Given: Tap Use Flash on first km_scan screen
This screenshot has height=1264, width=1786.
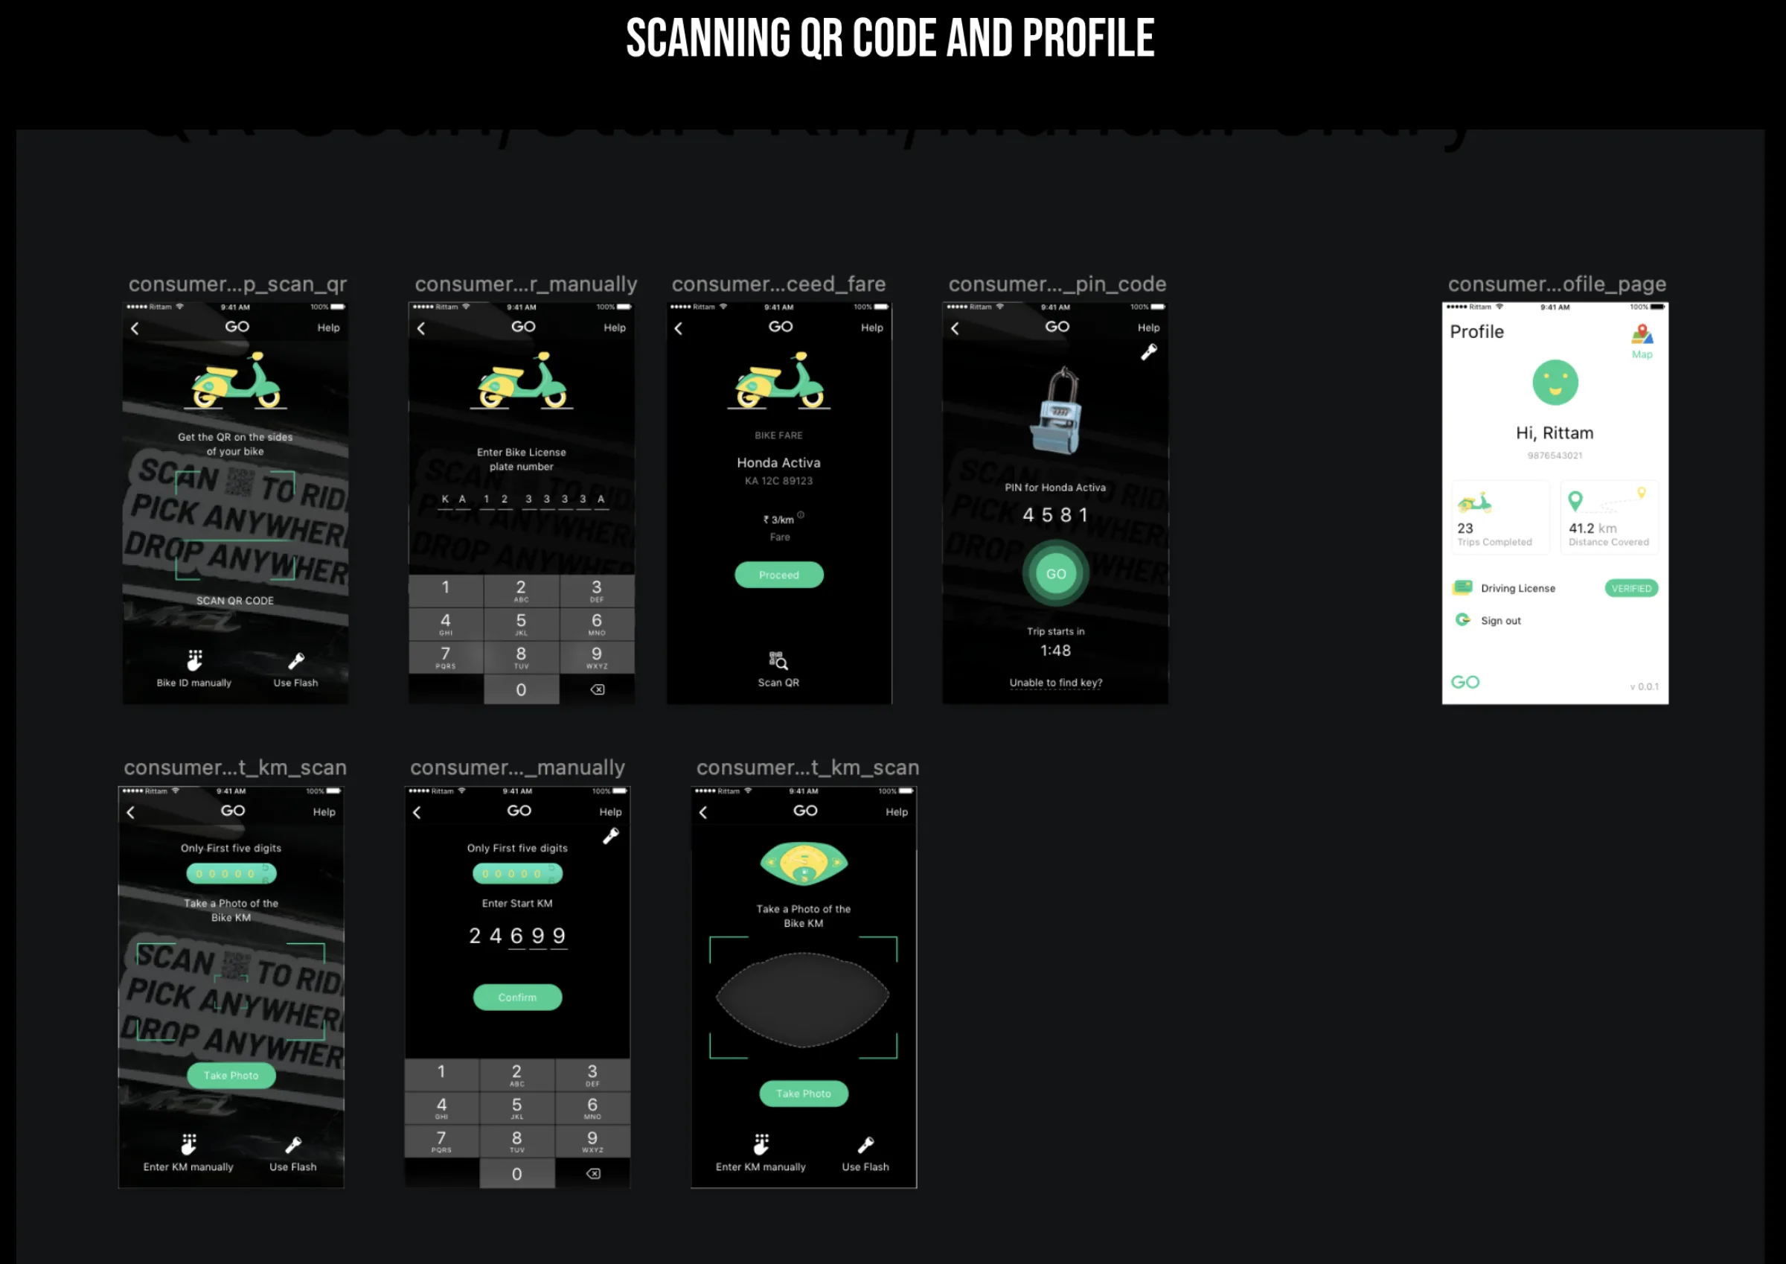Looking at the screenshot, I should point(292,1154).
